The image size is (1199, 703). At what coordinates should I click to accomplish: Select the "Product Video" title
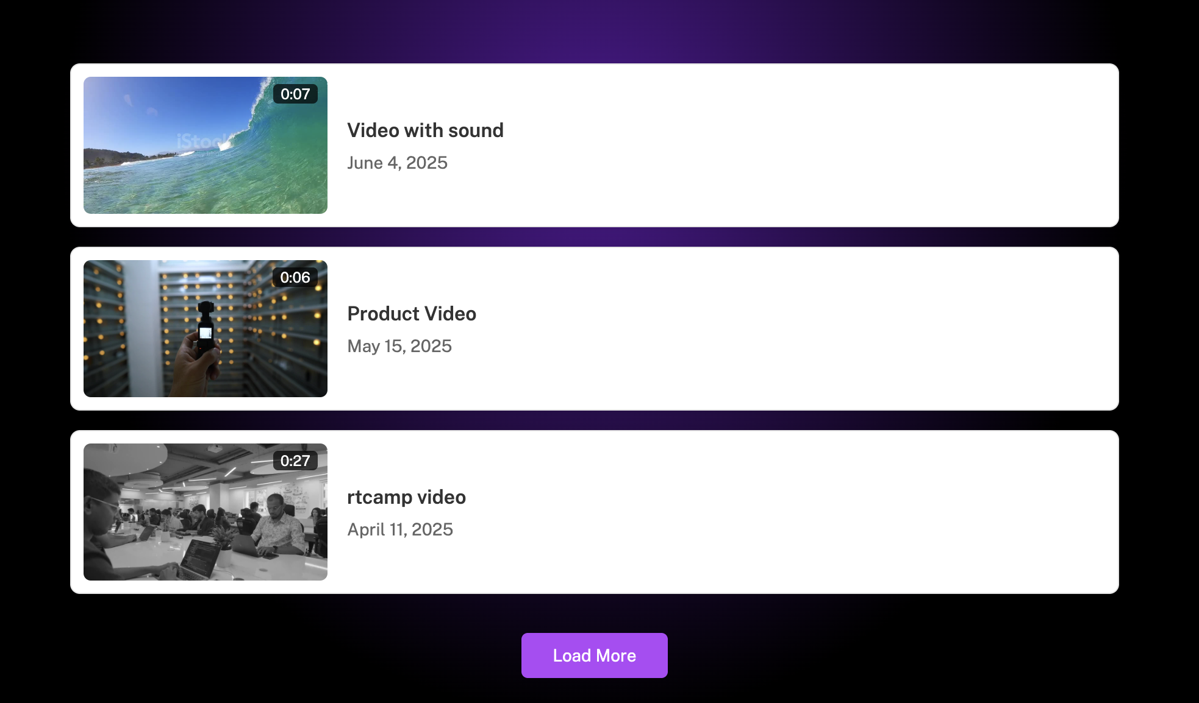click(412, 314)
